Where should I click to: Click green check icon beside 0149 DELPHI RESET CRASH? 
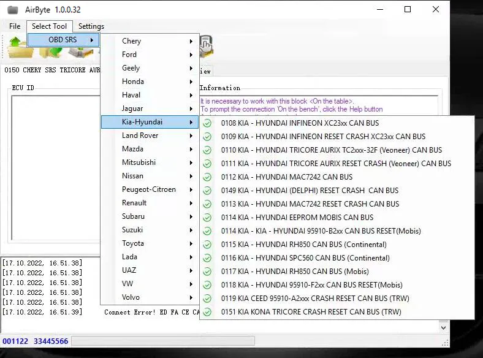207,191
